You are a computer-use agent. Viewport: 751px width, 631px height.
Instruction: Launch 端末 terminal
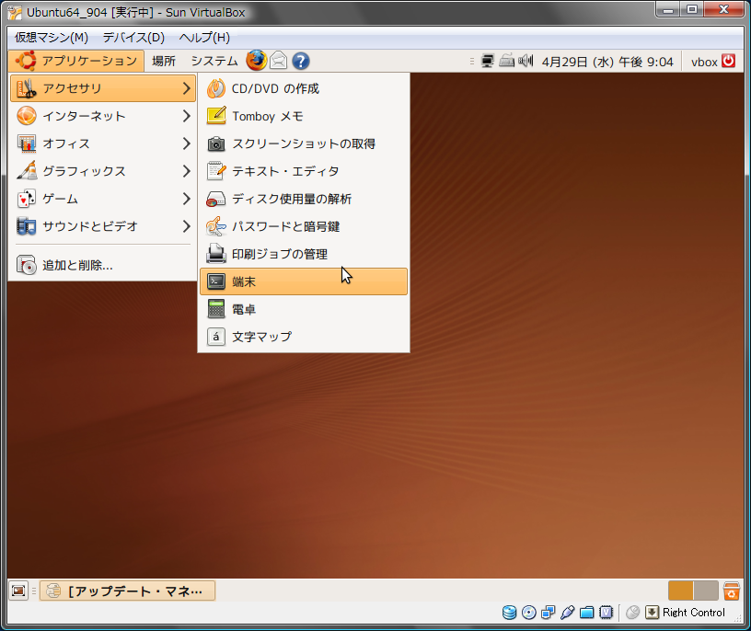pos(304,281)
